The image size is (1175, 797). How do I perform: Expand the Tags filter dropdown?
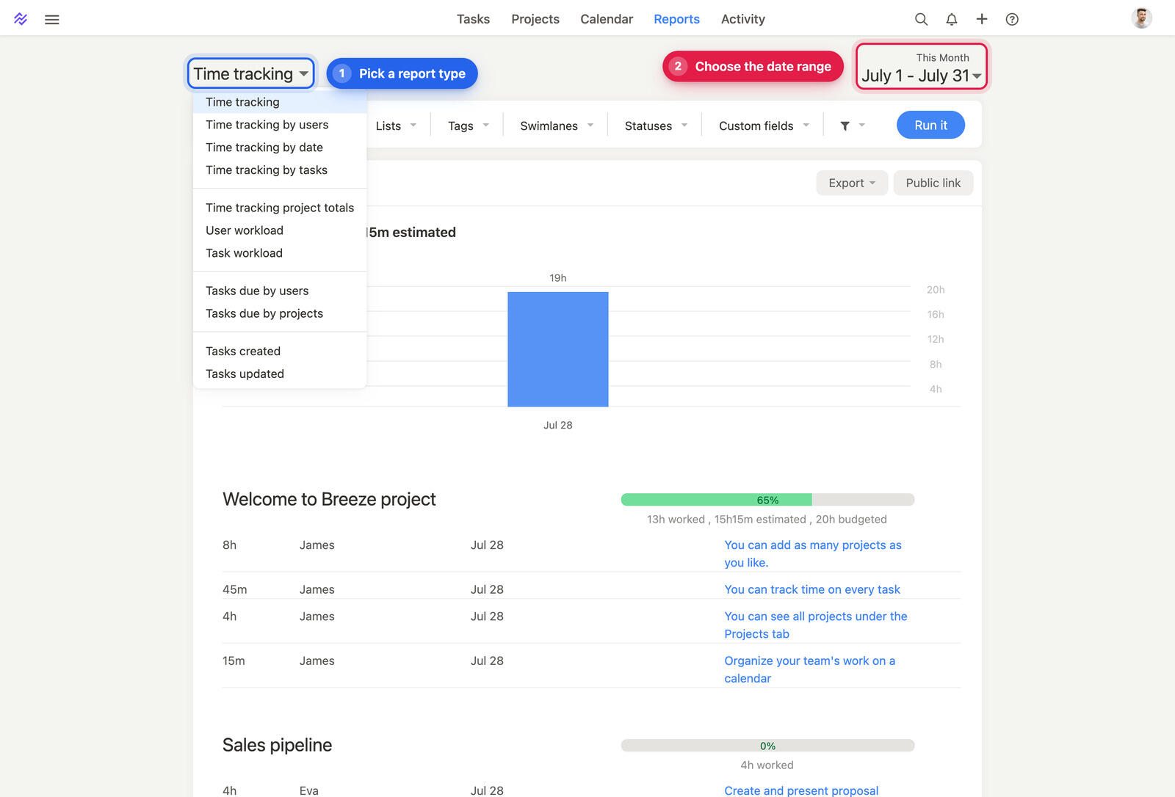[469, 125]
